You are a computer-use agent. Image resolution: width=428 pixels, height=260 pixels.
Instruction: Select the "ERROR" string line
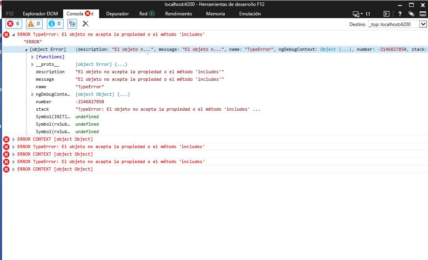33,42
